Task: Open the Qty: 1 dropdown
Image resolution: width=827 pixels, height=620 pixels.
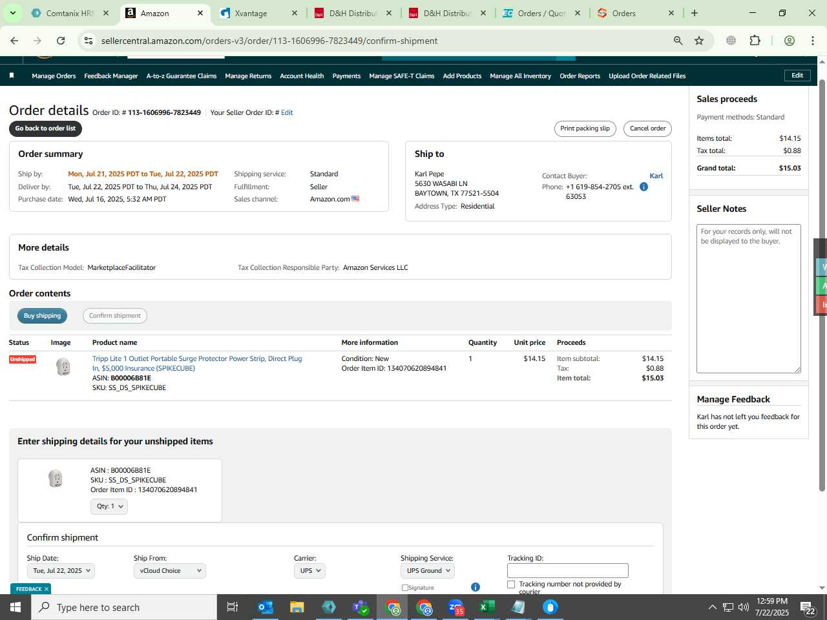Action: click(x=109, y=506)
